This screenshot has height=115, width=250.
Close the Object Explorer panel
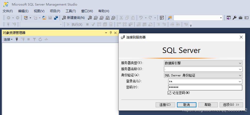(115, 33)
